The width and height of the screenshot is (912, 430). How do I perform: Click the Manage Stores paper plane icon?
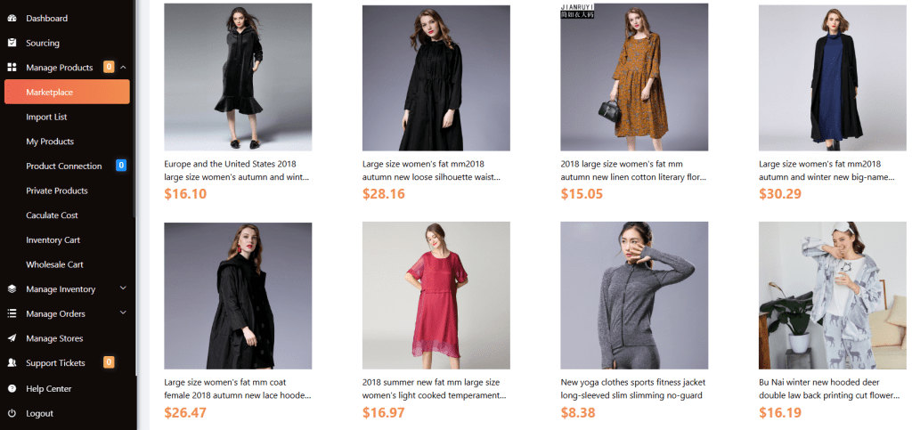(x=12, y=338)
